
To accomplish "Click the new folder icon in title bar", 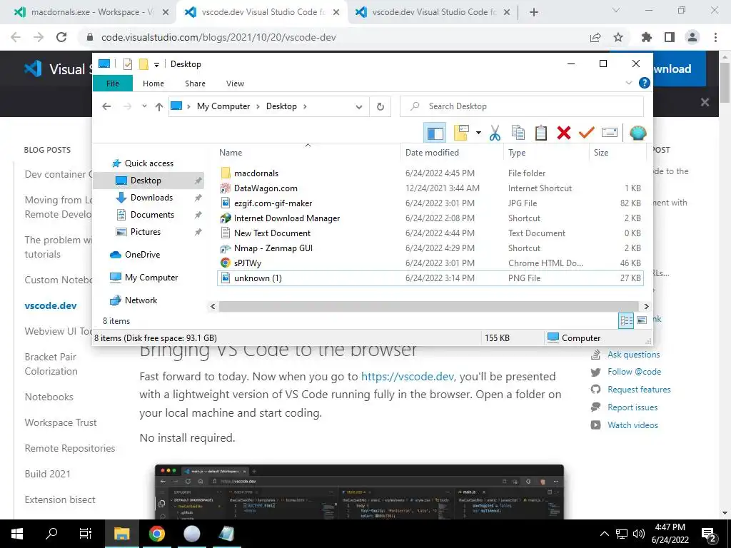I will point(143,64).
